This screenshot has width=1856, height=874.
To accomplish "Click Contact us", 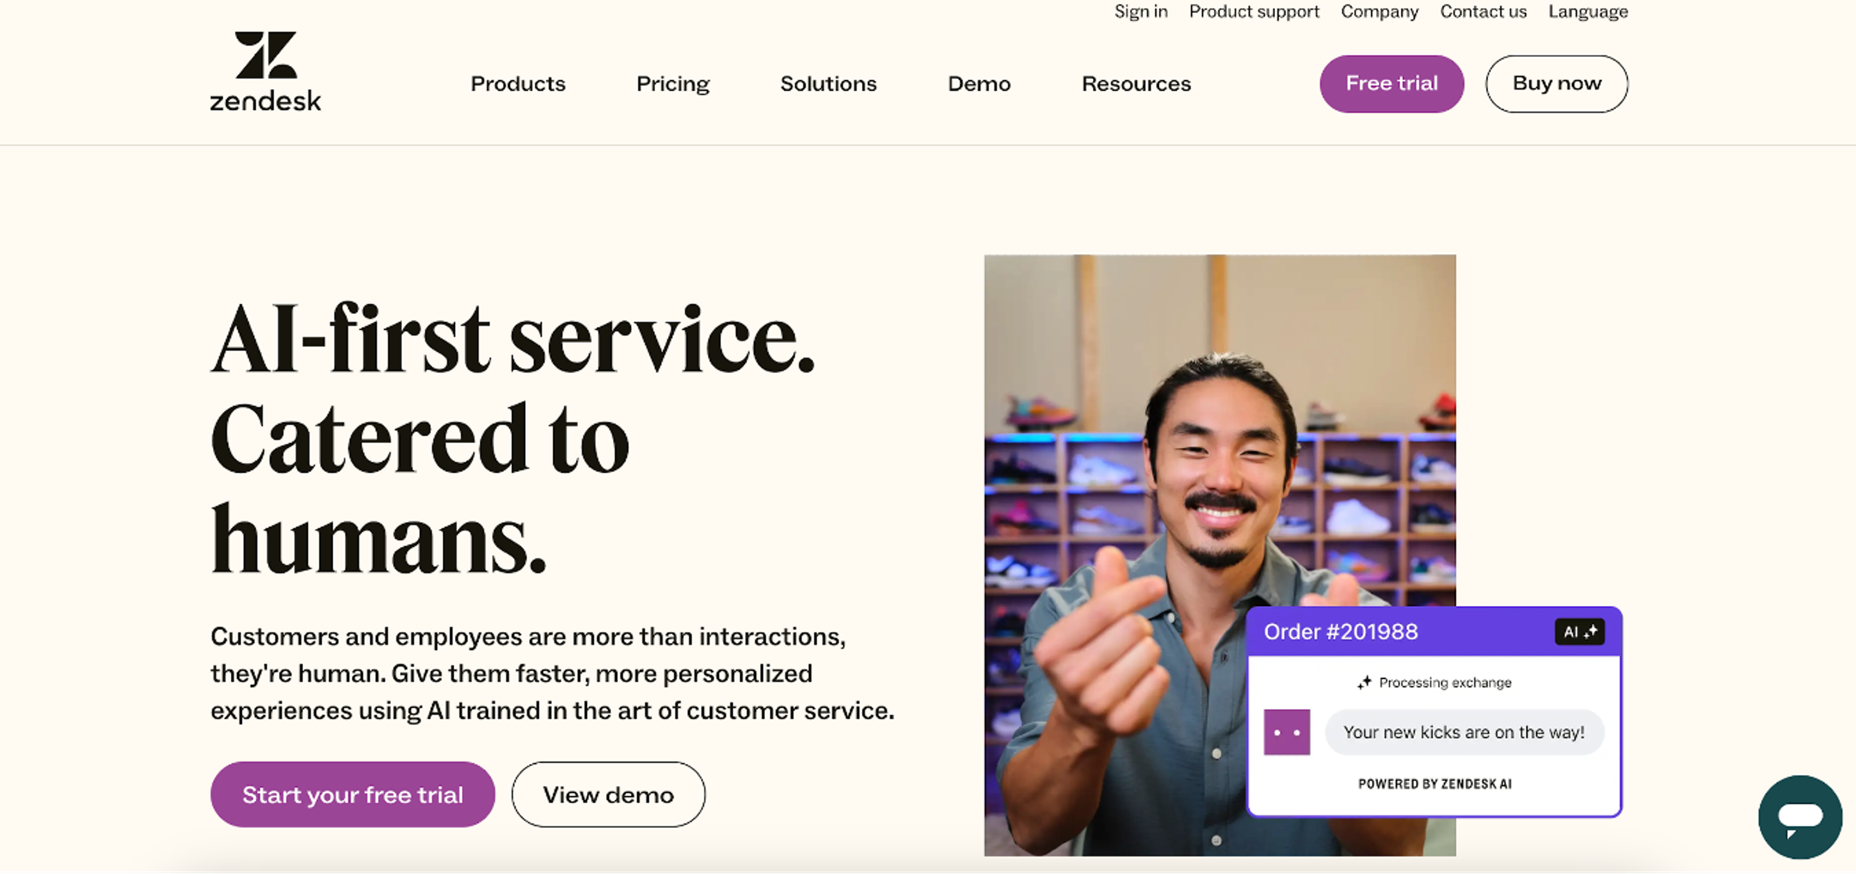I will click(1483, 12).
